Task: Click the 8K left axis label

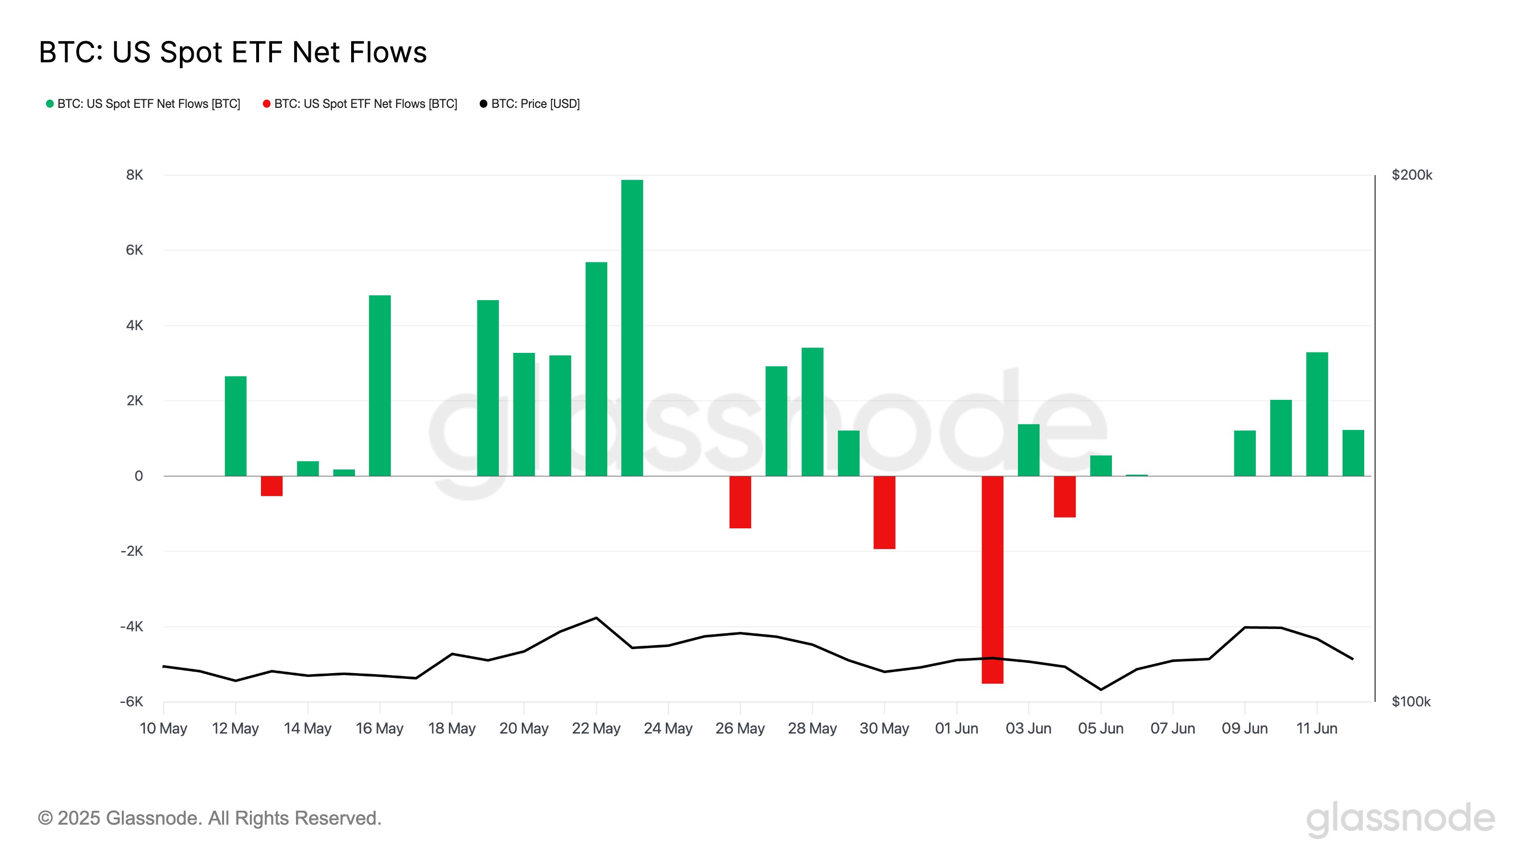Action: coord(135,175)
